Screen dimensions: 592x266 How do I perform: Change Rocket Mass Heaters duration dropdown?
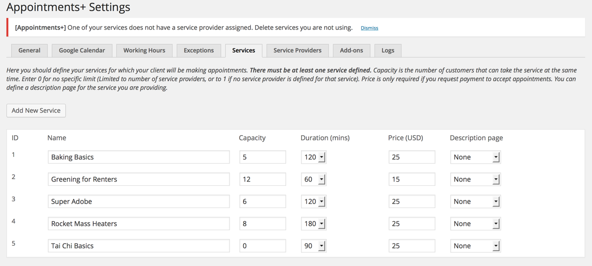click(314, 224)
